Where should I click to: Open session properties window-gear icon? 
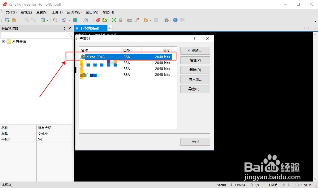point(43,20)
